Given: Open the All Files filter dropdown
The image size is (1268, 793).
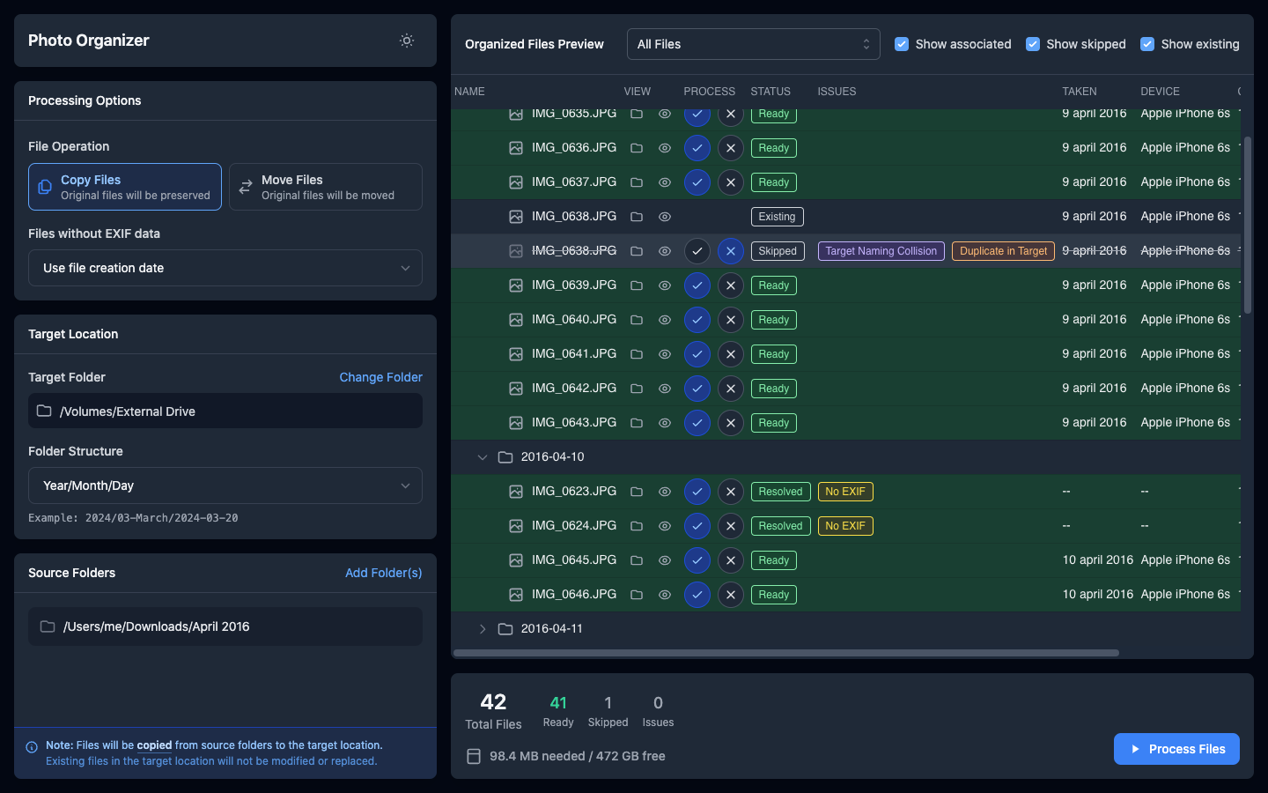Looking at the screenshot, I should pyautogui.click(x=754, y=44).
